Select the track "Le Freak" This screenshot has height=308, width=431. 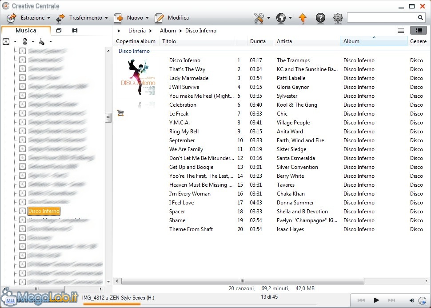click(179, 114)
